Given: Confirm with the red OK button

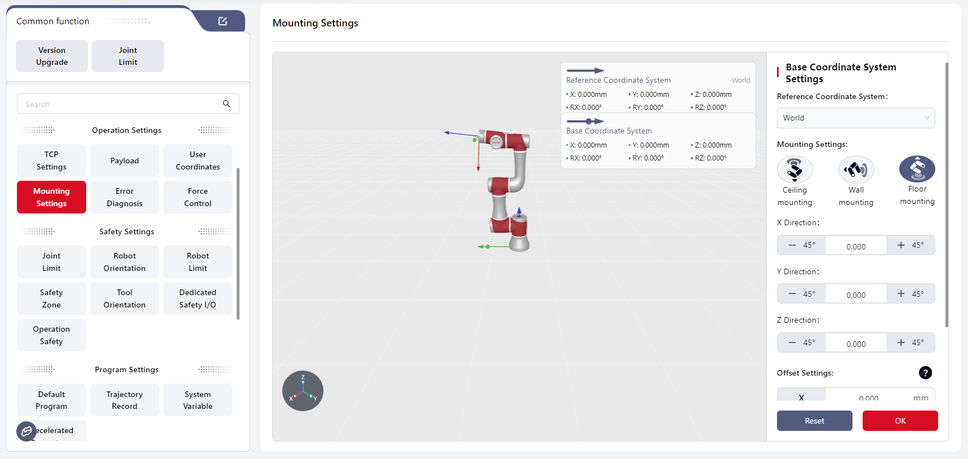Looking at the screenshot, I should tap(900, 421).
